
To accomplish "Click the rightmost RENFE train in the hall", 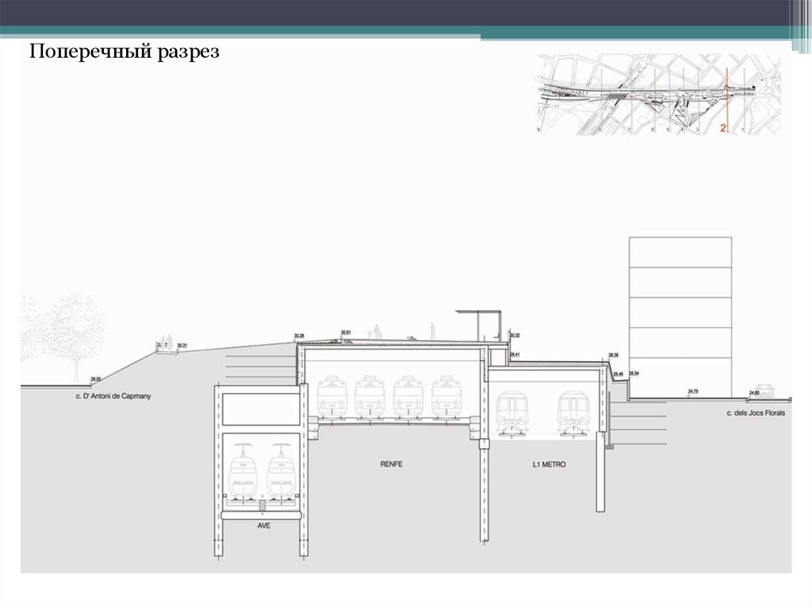I will point(447,396).
